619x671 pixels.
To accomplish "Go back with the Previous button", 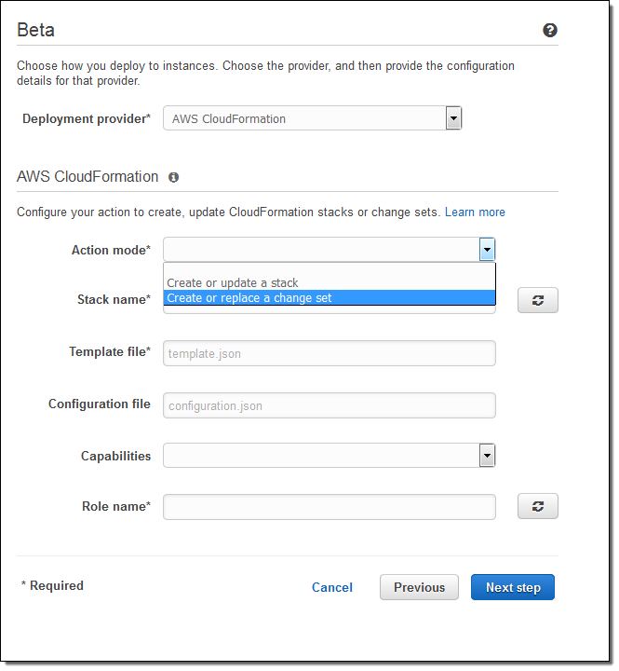I will (x=419, y=587).
